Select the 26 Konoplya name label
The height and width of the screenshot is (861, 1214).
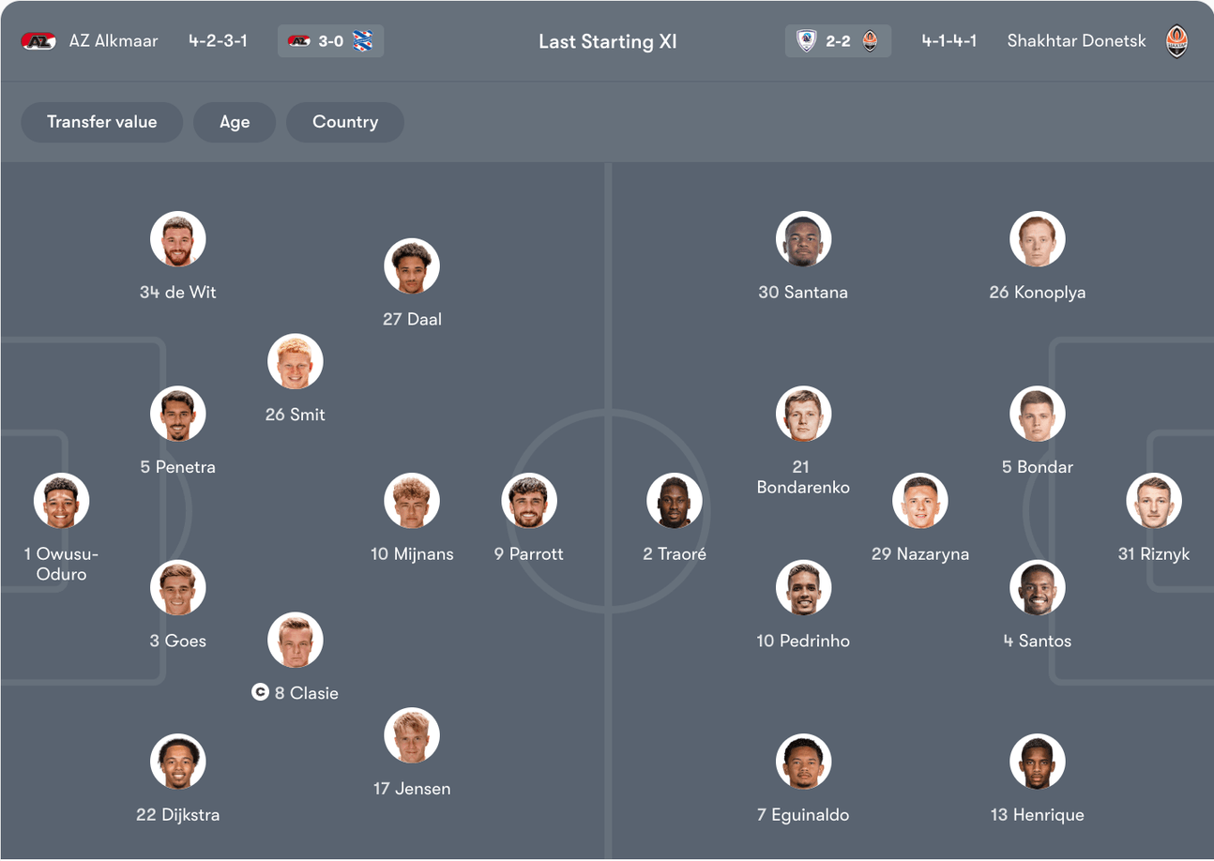coord(1037,293)
